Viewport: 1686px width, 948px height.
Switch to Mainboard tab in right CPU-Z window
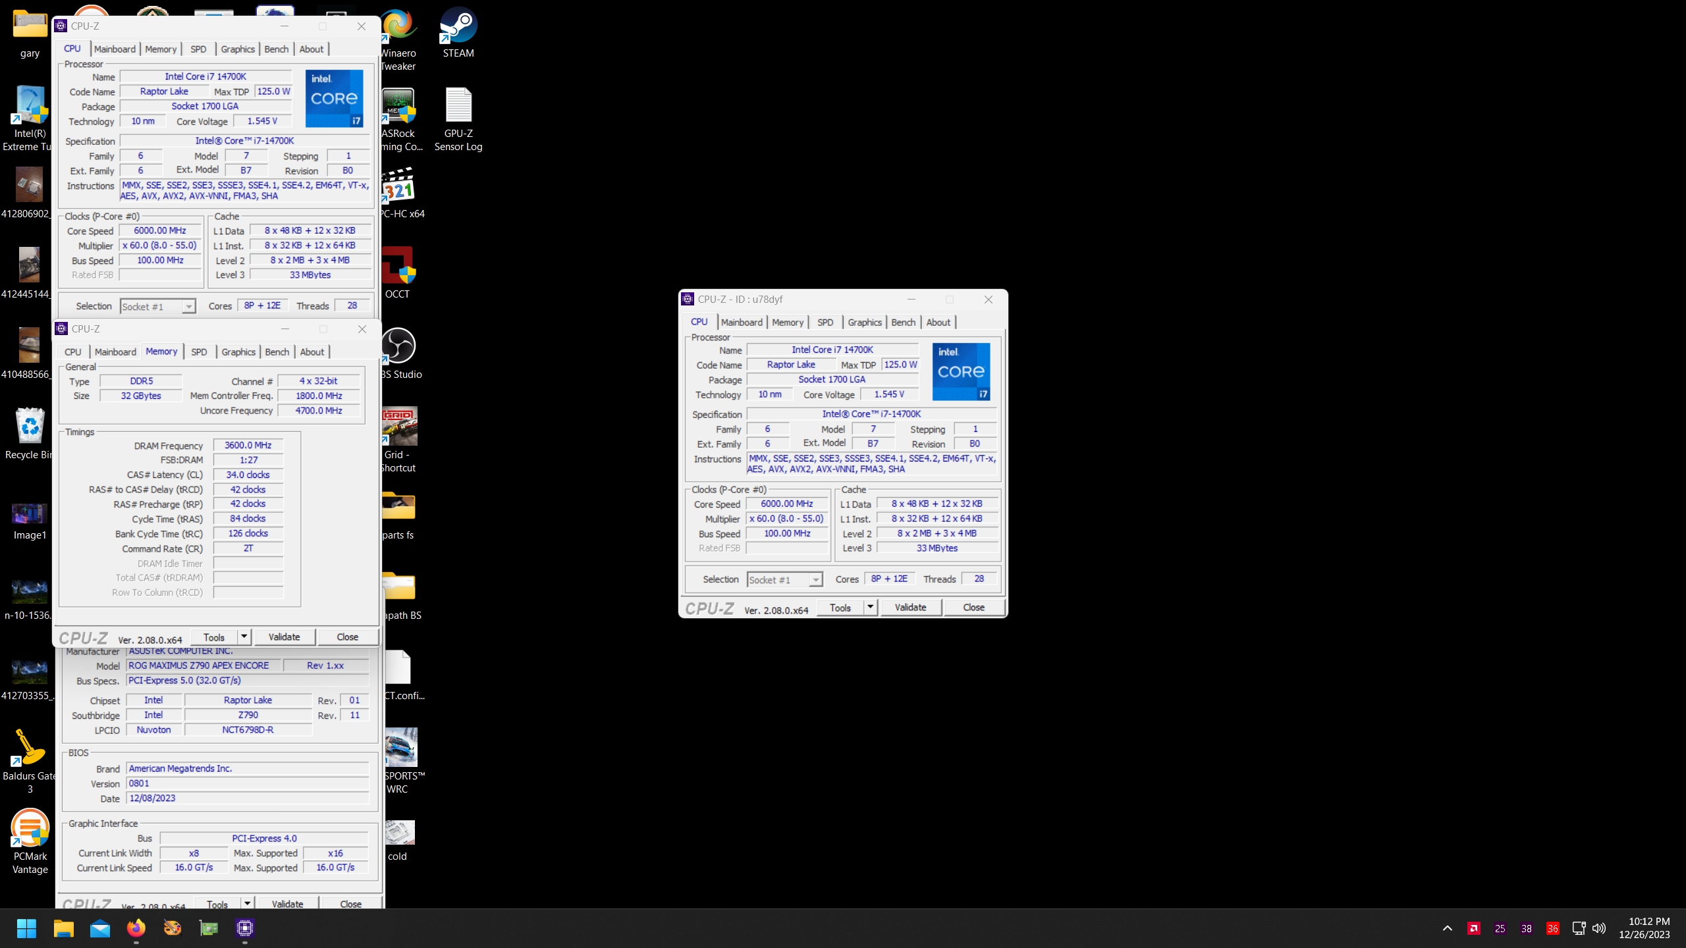pos(742,323)
